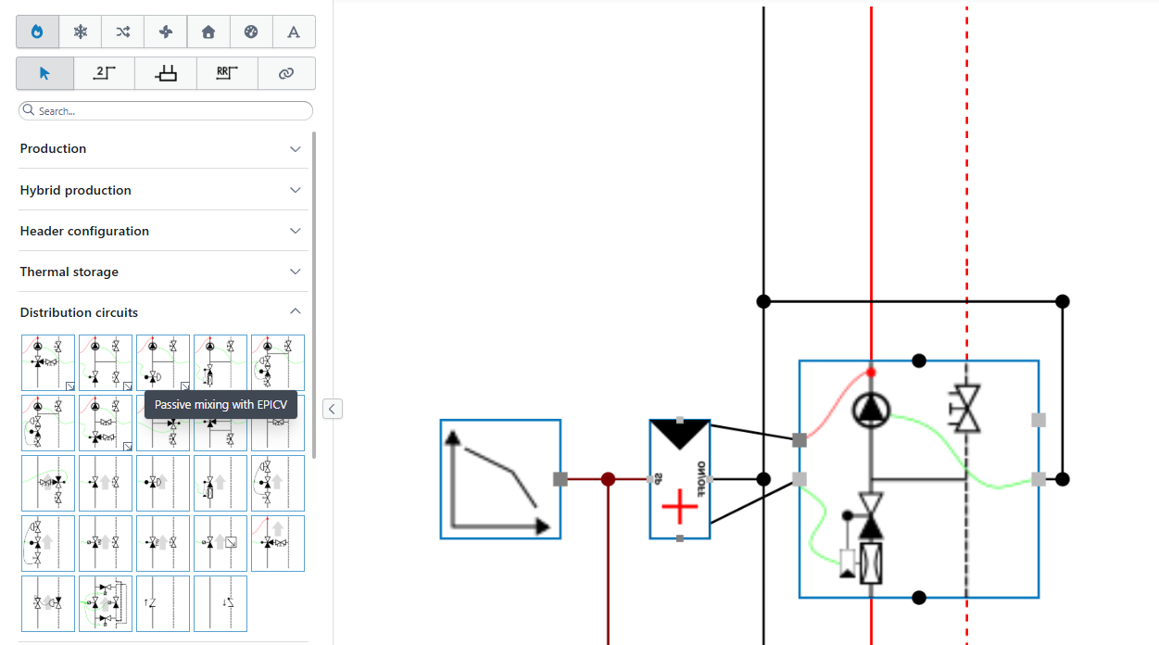Expand the Hybrid production section

click(x=163, y=190)
